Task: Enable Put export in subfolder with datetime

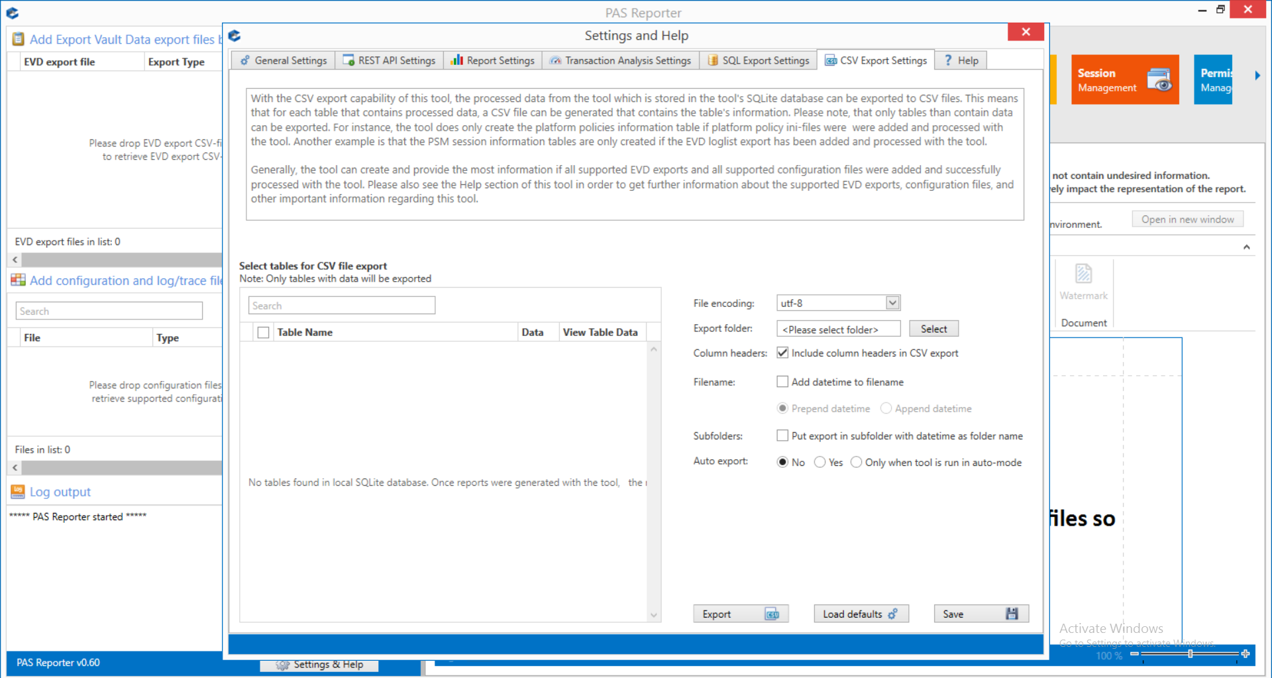Action: (782, 436)
